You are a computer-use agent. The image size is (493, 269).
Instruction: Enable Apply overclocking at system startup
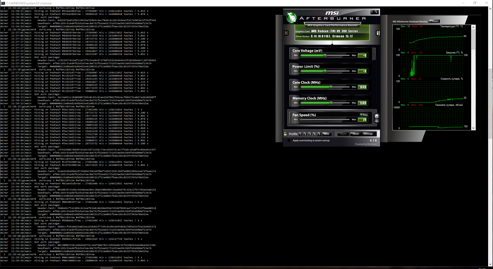coord(289,140)
